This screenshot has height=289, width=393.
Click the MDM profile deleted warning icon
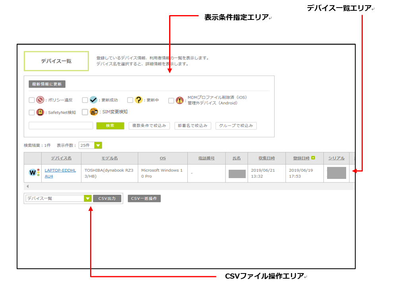(x=179, y=100)
